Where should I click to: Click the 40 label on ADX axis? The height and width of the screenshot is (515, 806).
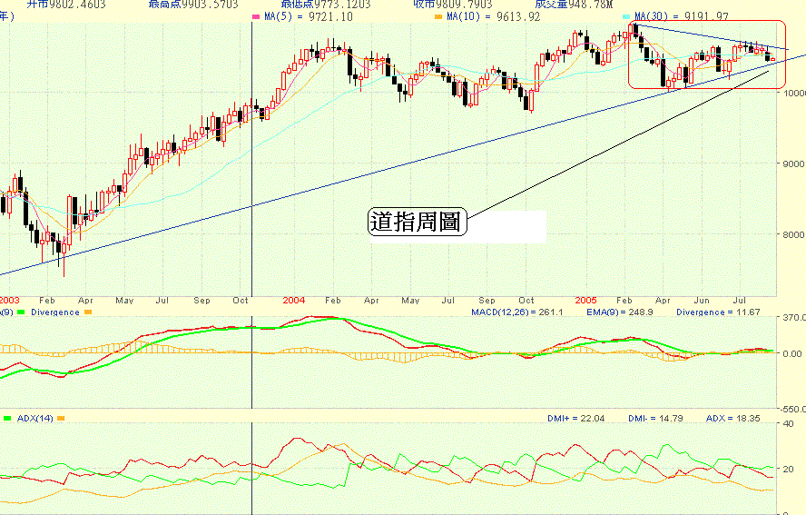click(x=788, y=424)
